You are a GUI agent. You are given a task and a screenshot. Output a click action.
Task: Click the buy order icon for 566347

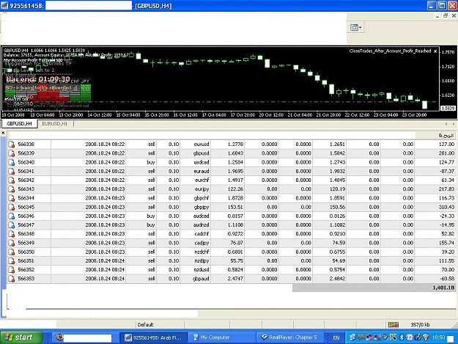(x=12, y=225)
